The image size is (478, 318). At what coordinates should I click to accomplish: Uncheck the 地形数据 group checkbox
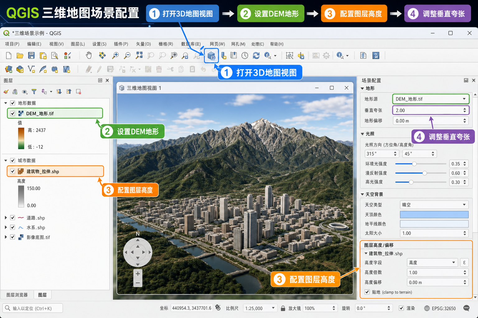(13, 103)
